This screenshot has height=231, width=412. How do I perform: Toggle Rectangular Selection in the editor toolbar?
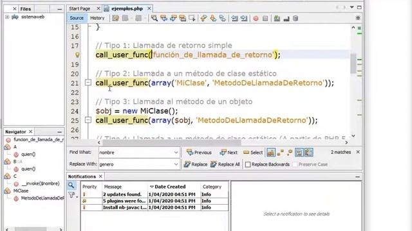click(192, 18)
